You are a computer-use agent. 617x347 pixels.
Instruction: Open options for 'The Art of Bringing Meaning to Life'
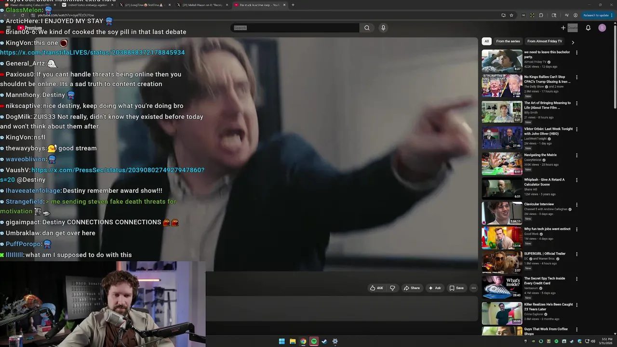(x=577, y=103)
